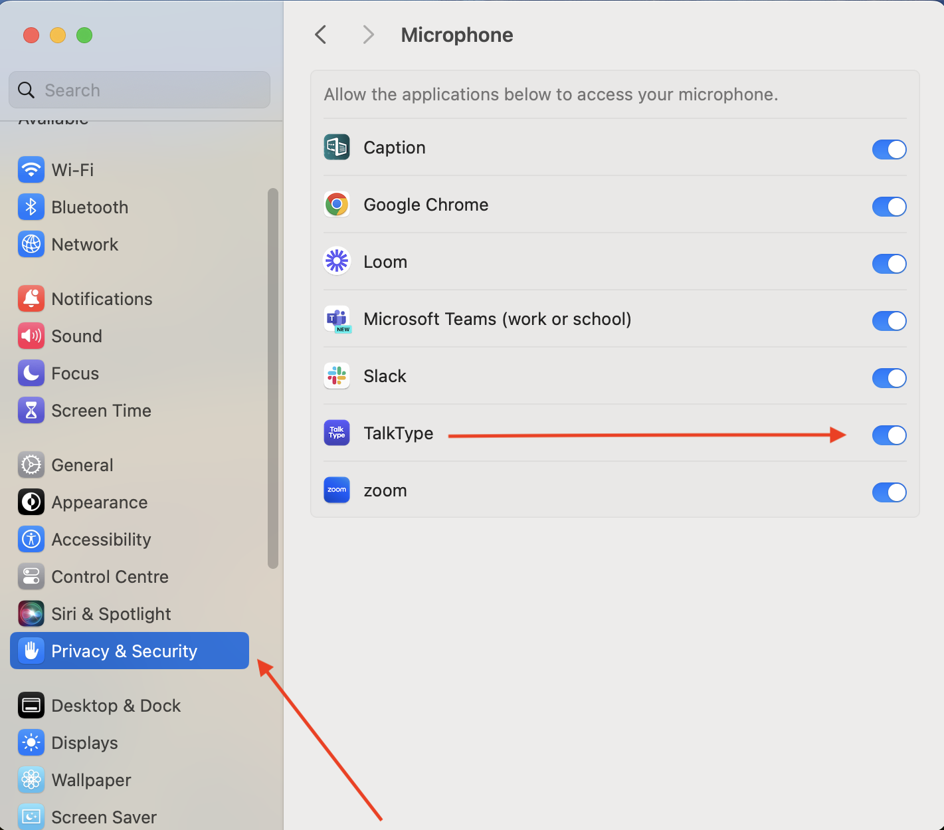The image size is (944, 830).
Task: Select 'Control Centre' label in sidebar
Action: coord(110,577)
